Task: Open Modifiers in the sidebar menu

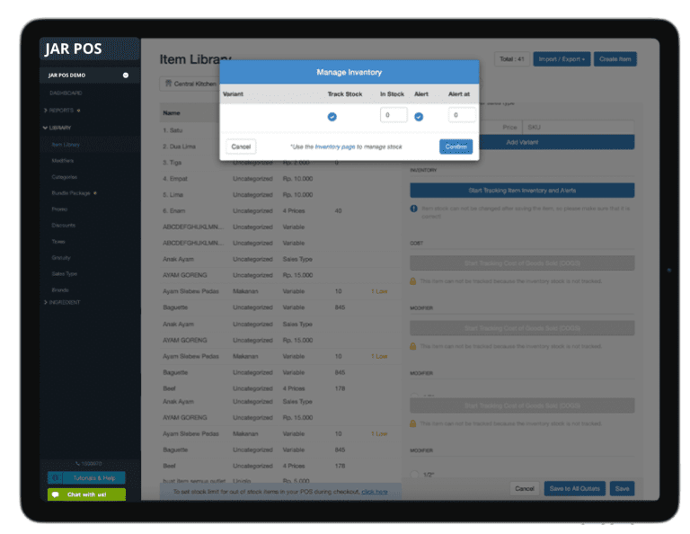Action: click(63, 160)
